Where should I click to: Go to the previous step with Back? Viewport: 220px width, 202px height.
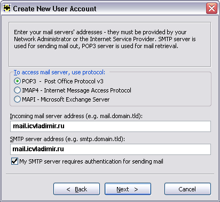point(76,189)
